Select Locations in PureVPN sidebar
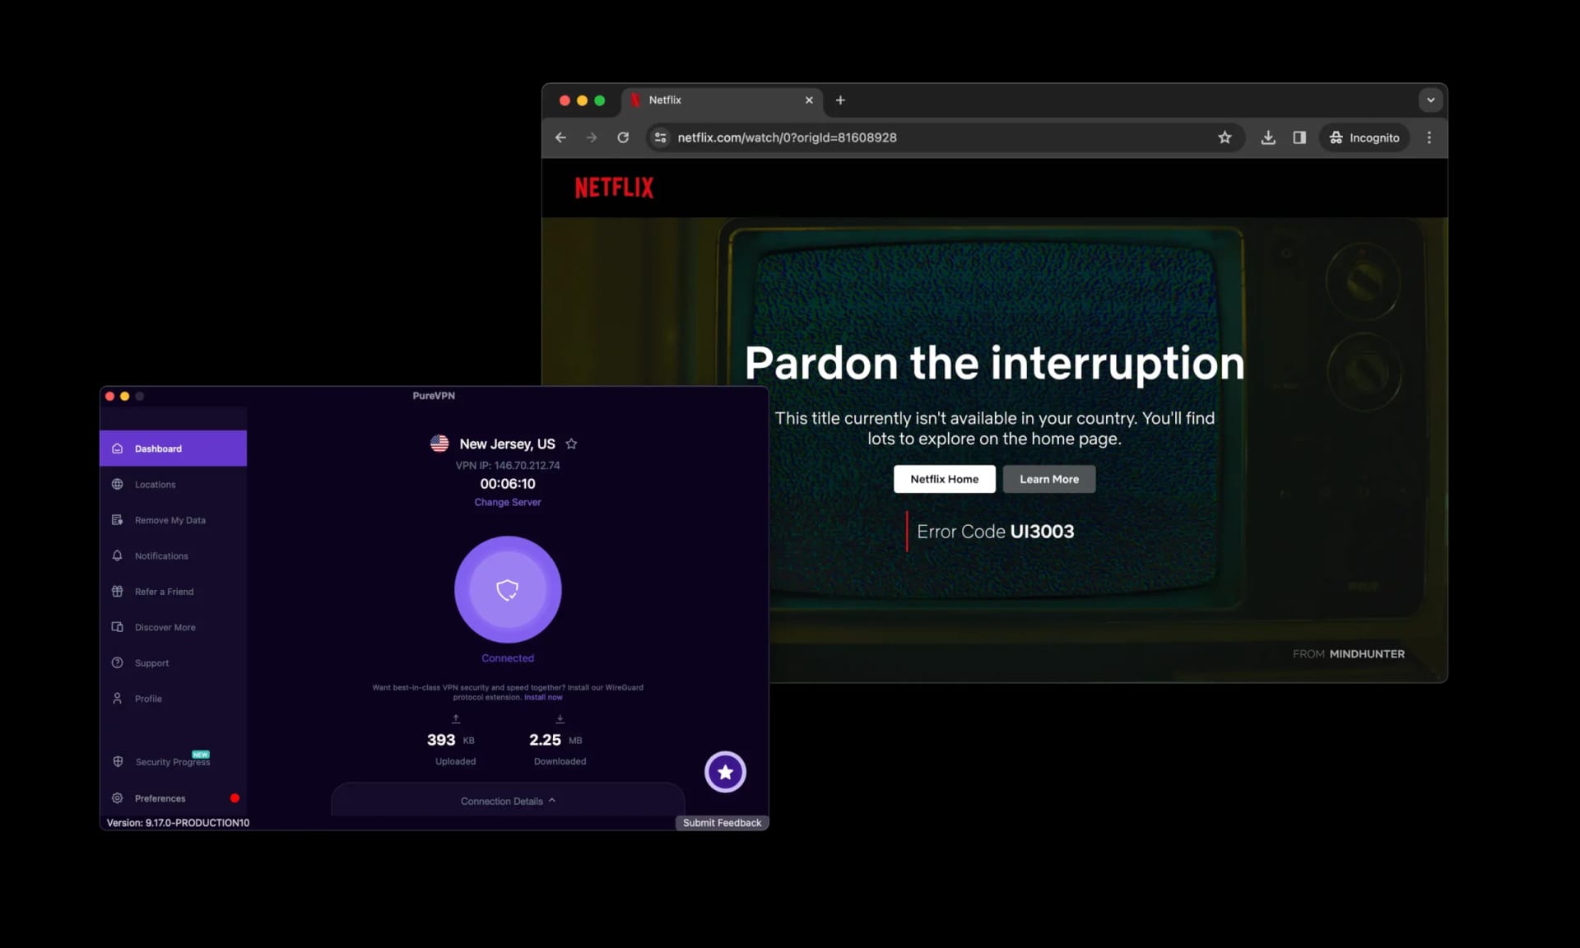The width and height of the screenshot is (1580, 948). point(155,484)
